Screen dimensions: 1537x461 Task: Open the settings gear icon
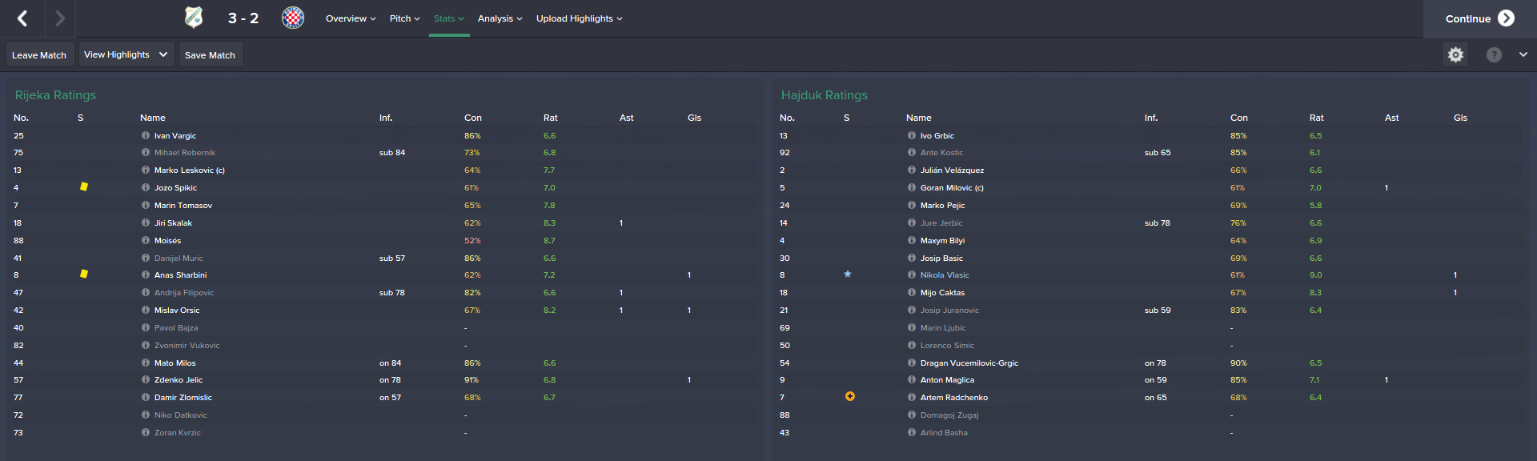[x=1455, y=54]
